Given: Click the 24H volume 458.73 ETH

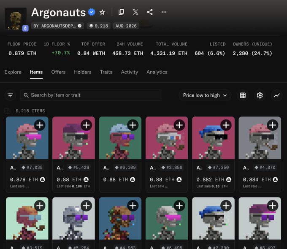Looking at the screenshot, I should click(127, 53).
